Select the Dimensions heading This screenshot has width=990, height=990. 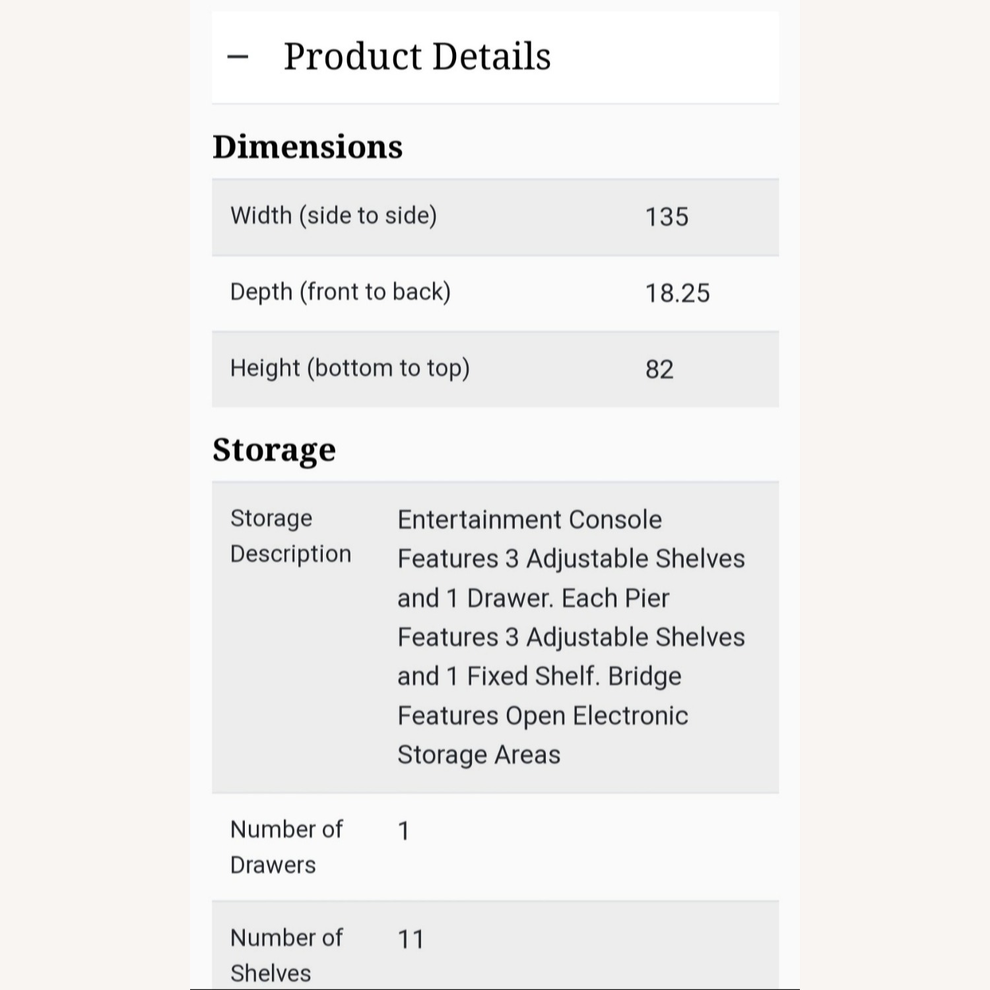tap(308, 147)
